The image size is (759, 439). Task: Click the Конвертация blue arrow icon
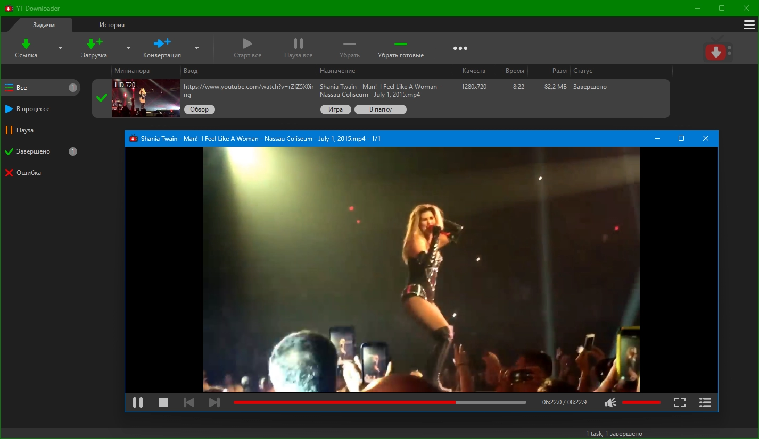click(162, 44)
